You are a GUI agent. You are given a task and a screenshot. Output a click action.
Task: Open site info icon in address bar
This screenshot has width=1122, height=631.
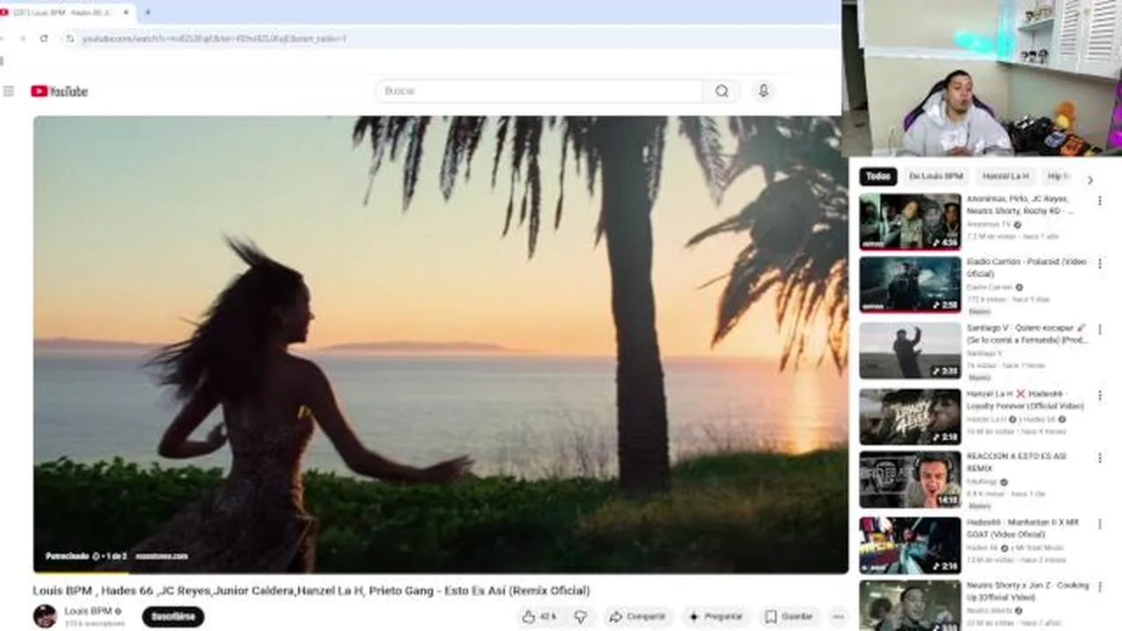pos(69,39)
